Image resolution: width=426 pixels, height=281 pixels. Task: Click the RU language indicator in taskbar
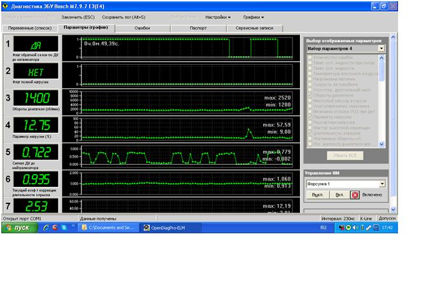[324, 227]
